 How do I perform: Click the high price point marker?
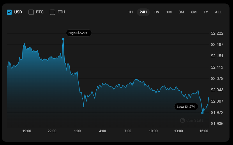click(x=63, y=39)
